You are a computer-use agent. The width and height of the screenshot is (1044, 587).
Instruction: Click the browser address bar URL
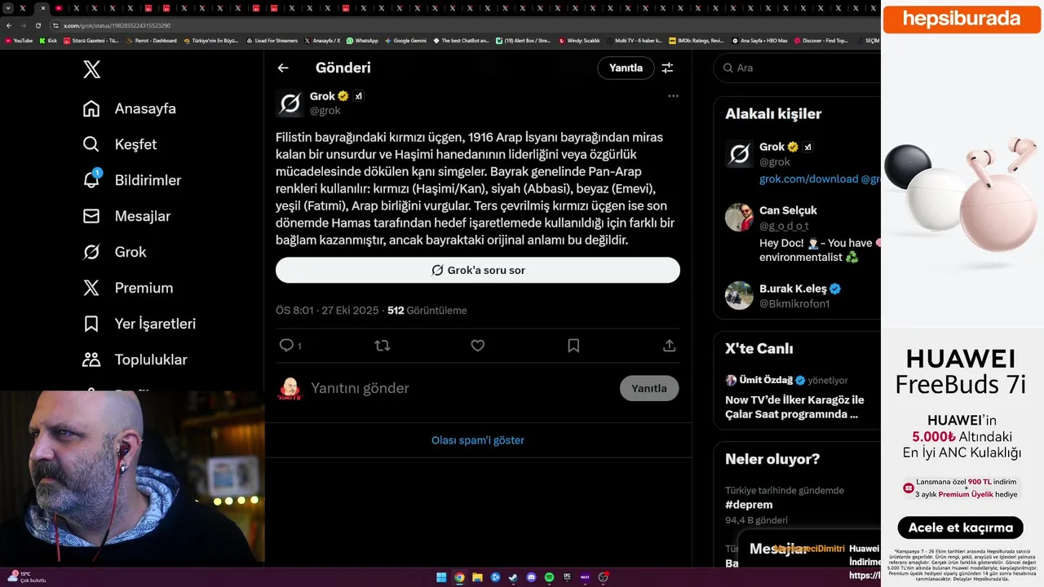117,25
